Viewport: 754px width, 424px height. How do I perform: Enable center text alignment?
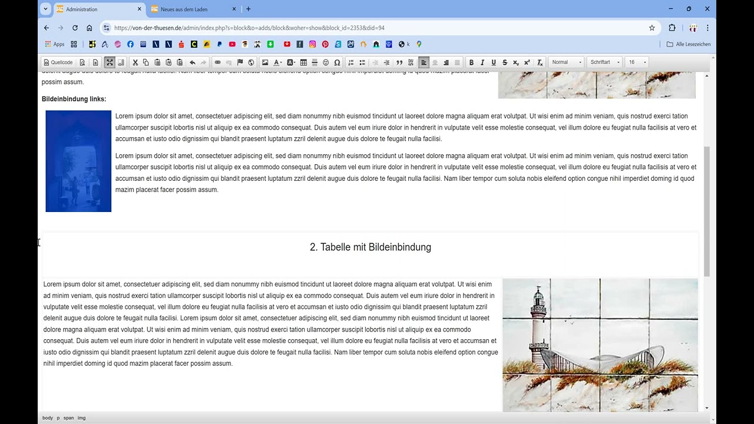435,62
